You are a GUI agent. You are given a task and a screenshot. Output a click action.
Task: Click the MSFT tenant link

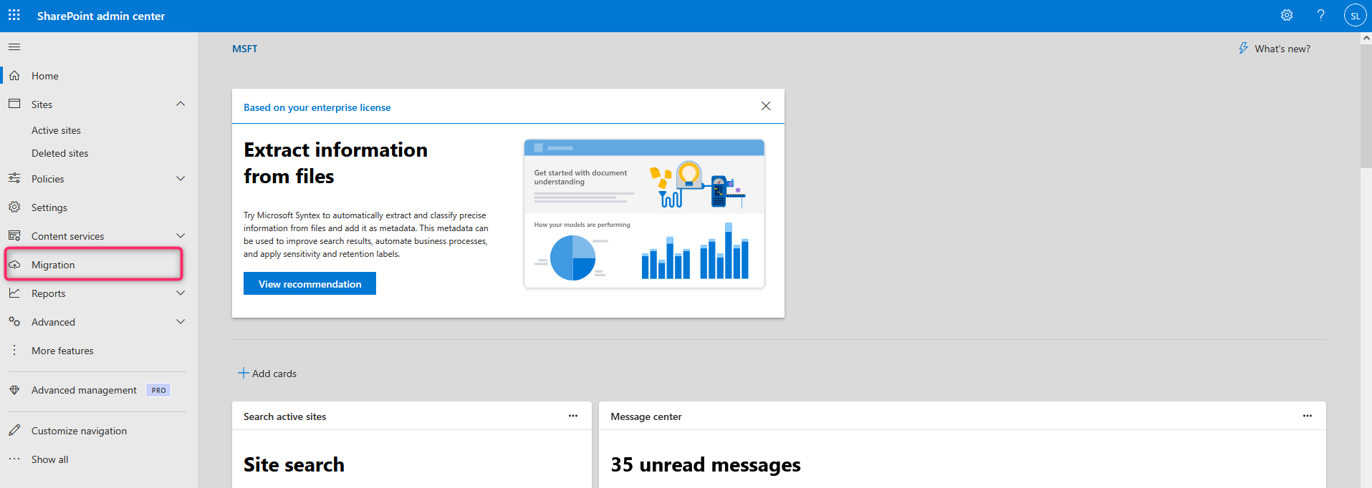click(244, 49)
